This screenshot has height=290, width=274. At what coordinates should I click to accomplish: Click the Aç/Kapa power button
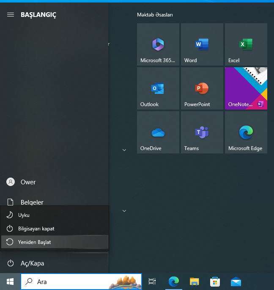pos(54,263)
